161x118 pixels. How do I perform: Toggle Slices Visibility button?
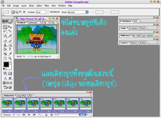pos(10,73)
